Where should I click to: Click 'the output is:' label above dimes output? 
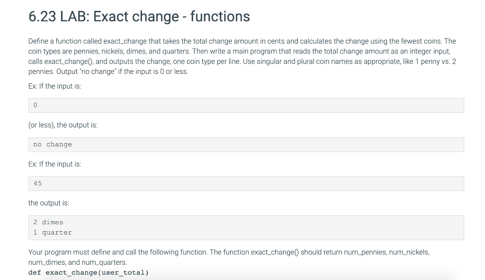(49, 203)
